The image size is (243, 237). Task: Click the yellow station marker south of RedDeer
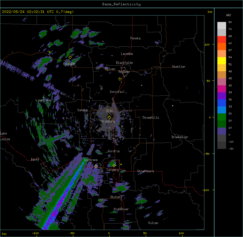pos(120,79)
